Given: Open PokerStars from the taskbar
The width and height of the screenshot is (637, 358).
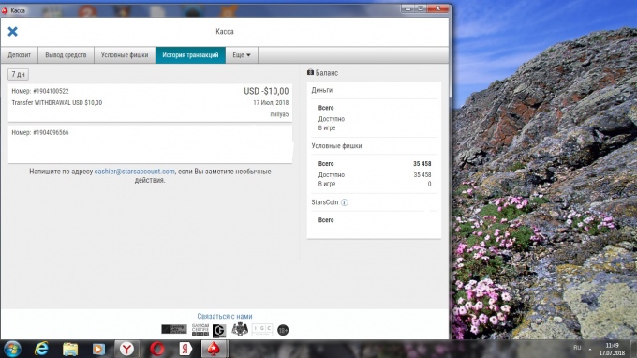Looking at the screenshot, I should click(x=214, y=349).
